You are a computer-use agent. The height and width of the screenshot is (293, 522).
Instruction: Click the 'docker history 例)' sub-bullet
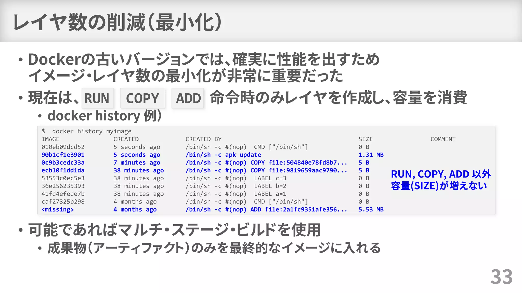105,116
